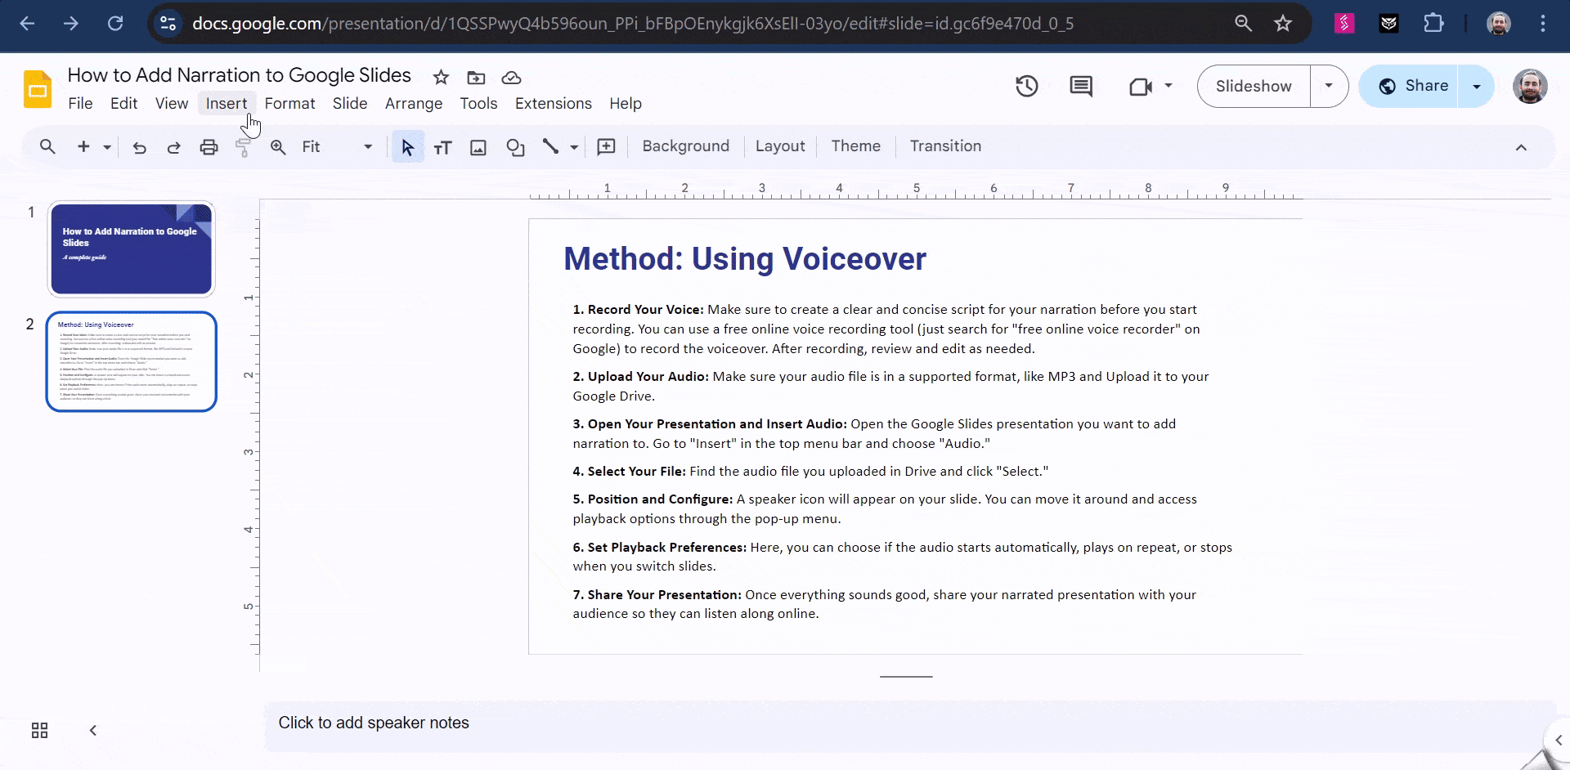Star the presentation document
Image resolution: width=1570 pixels, height=770 pixels.
click(440, 78)
